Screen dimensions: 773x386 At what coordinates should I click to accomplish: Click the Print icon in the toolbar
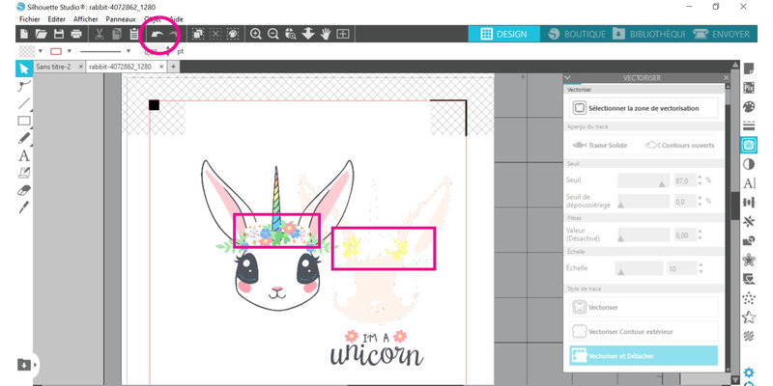[x=75, y=34]
